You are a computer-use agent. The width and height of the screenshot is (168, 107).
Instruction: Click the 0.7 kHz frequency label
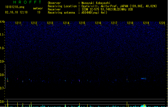(x=2, y=88)
